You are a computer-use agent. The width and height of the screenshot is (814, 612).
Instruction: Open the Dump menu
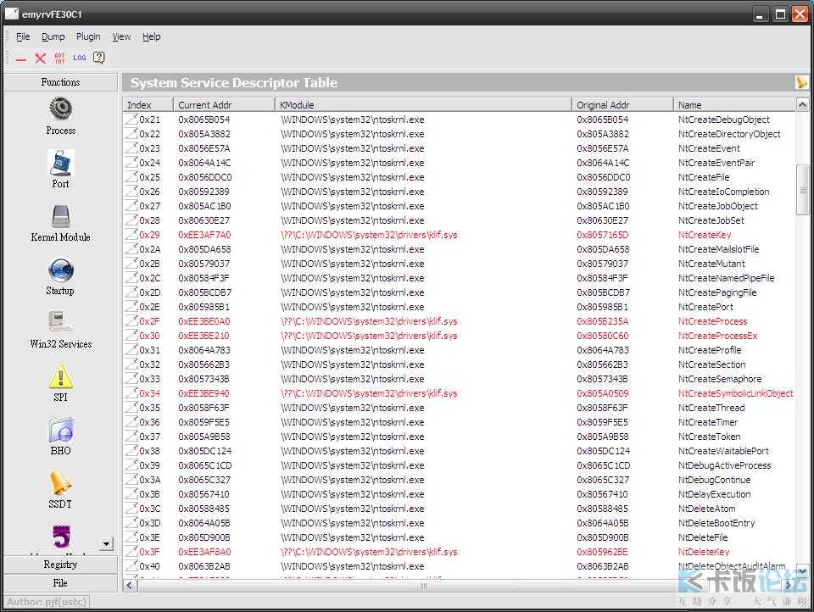point(53,36)
